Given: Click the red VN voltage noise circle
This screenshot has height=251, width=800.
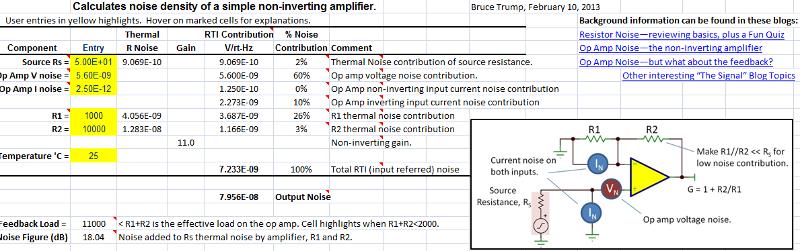Looking at the screenshot, I should 612,190.
